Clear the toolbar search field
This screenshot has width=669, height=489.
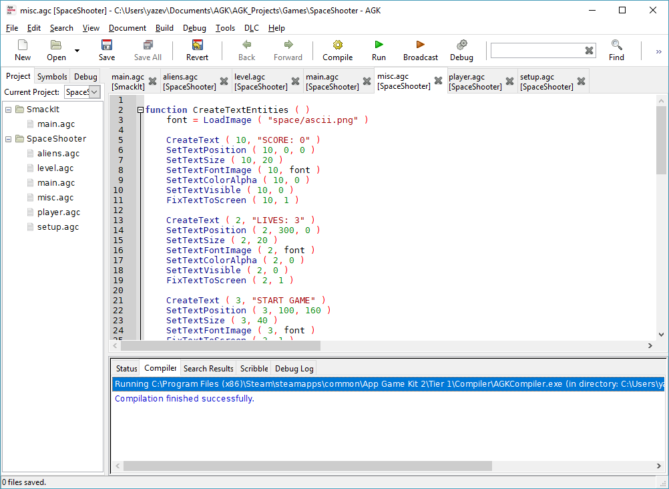589,51
